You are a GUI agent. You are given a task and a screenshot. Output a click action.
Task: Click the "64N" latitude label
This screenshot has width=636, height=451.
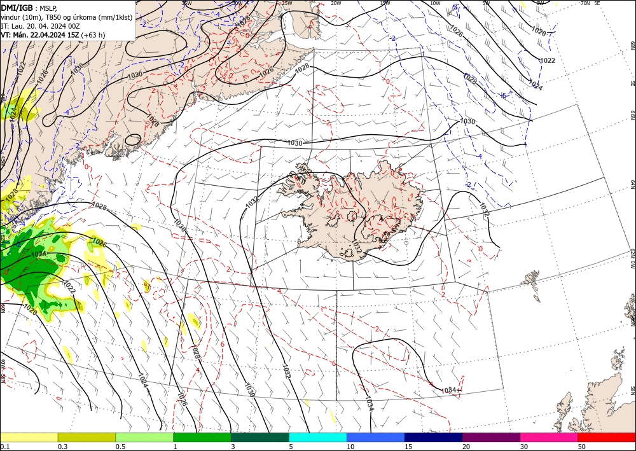coord(632,184)
